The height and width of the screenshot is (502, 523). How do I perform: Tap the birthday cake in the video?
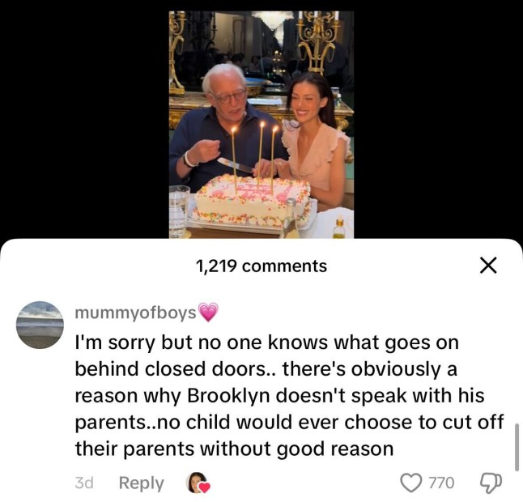[253, 202]
